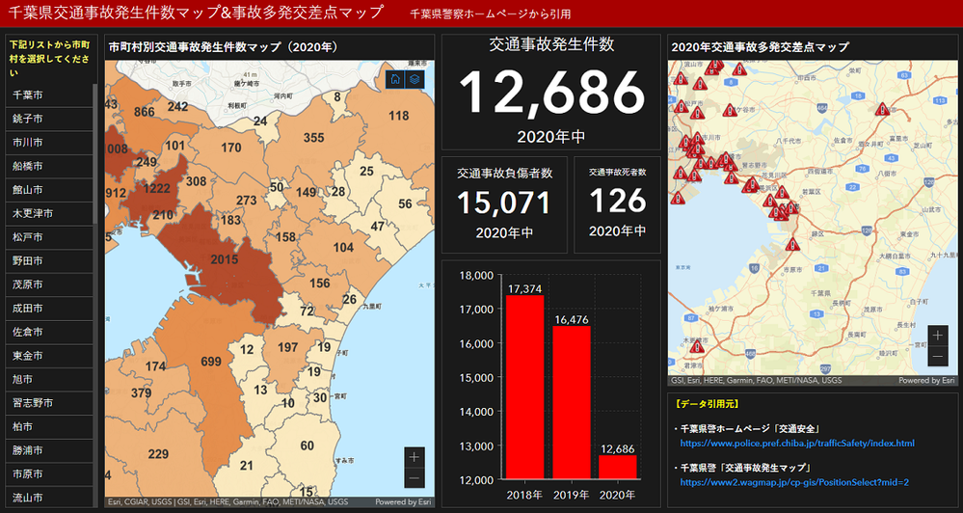
Task: Click the map region labeled 1222
Action: (x=156, y=188)
